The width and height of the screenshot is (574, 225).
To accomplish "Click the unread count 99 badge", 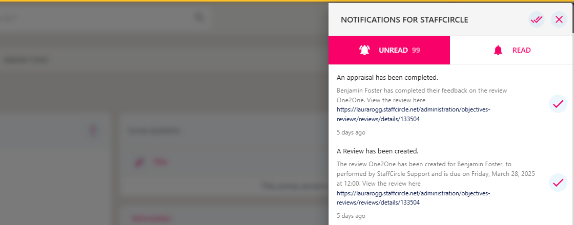I will [416, 51].
